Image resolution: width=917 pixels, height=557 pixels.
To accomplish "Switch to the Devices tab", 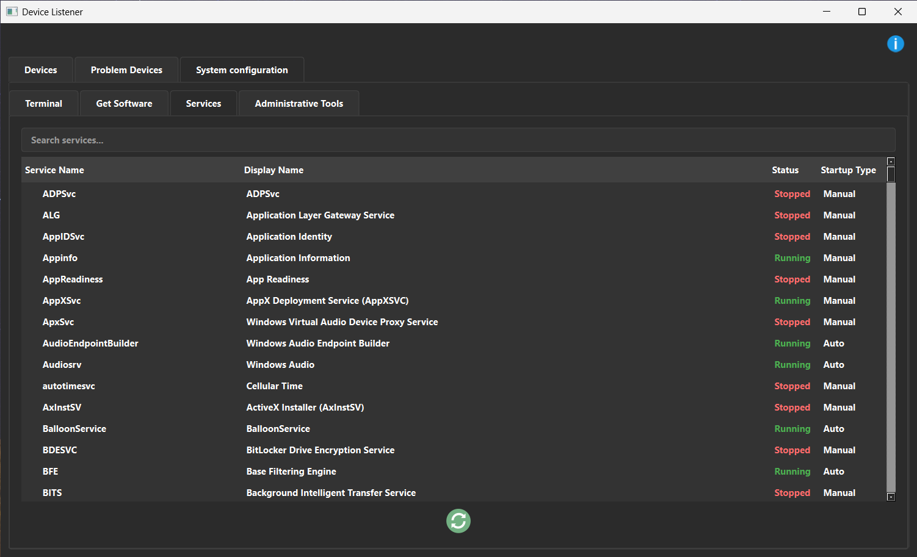I will [x=41, y=70].
